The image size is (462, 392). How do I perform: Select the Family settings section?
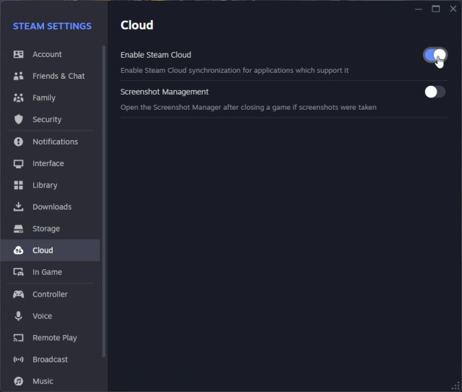pyautogui.click(x=51, y=97)
